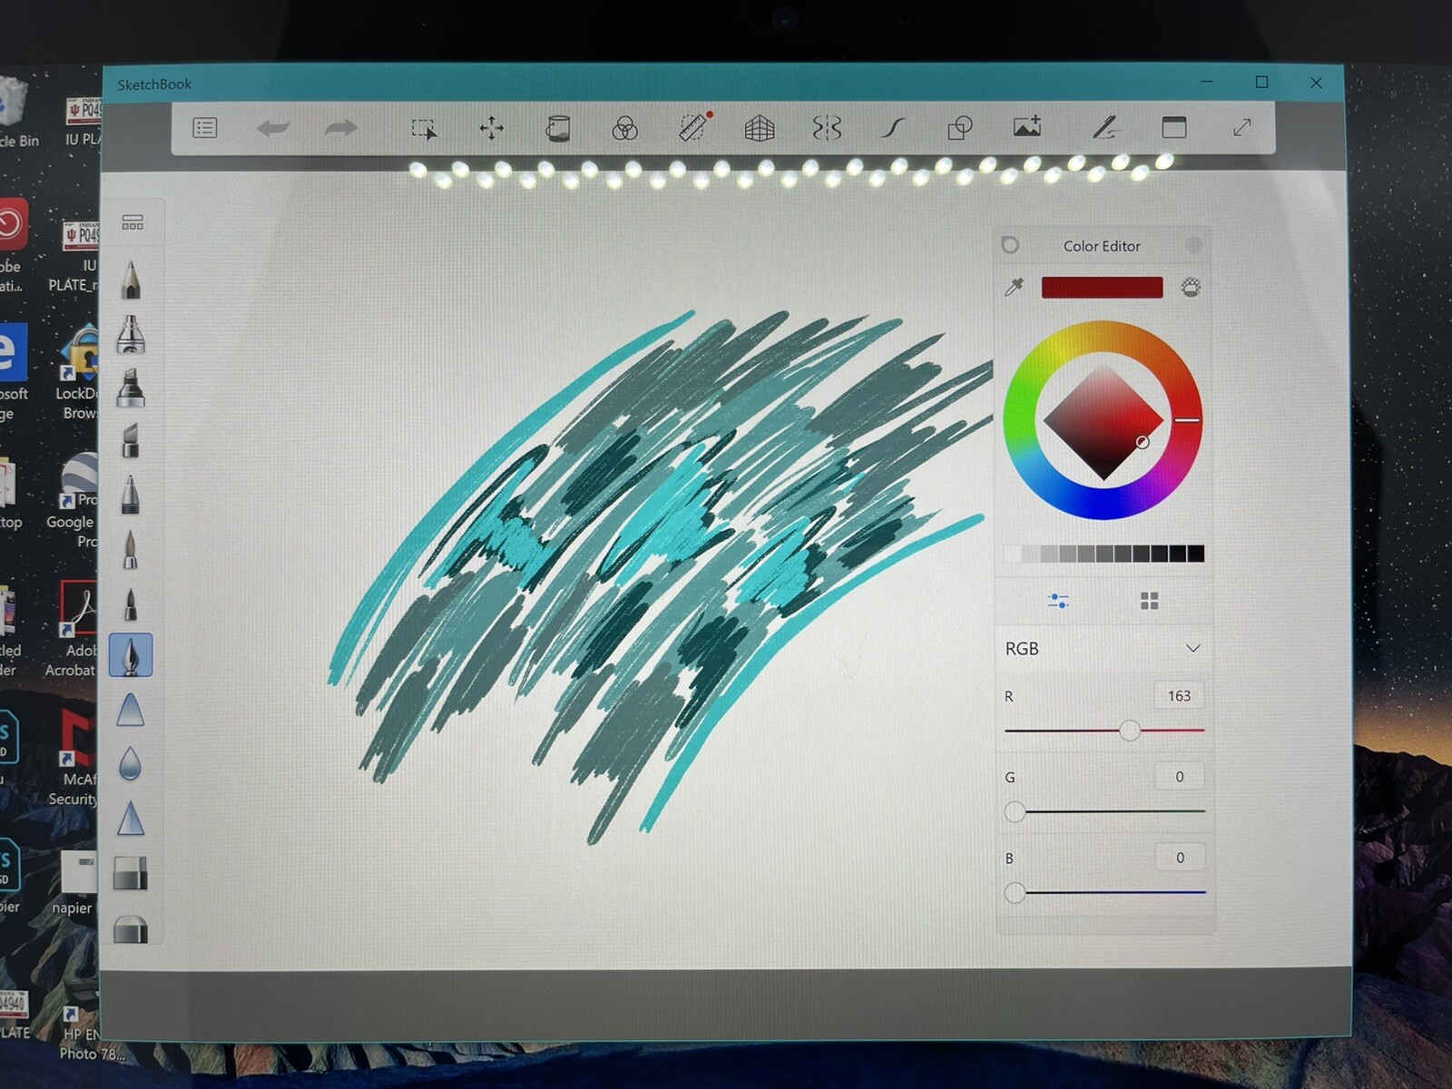Select the soft eraser tool
Viewport: 1452px width, 1089px height.
[131, 928]
